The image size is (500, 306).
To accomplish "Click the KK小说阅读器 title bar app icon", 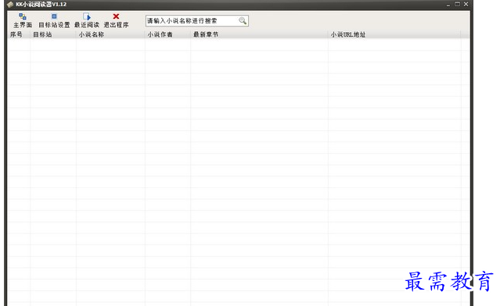I will coord(10,5).
